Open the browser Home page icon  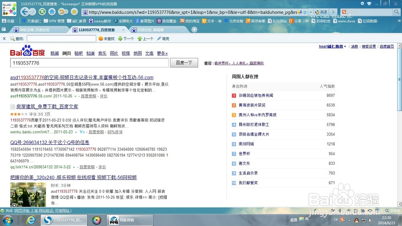pyautogui.click(x=52, y=12)
